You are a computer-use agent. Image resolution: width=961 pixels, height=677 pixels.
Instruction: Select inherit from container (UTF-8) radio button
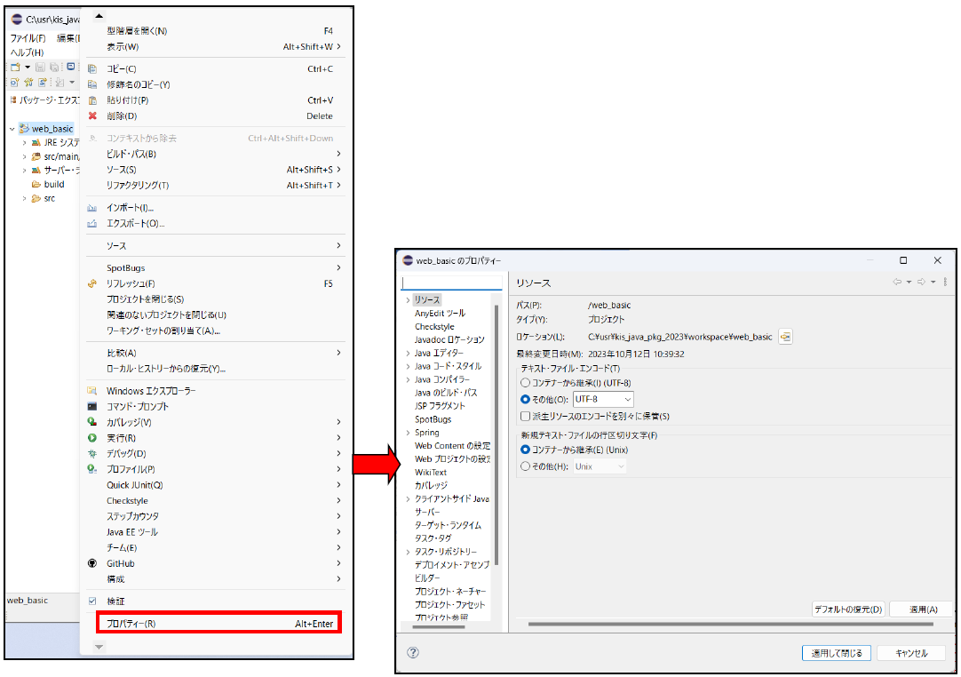pos(525,383)
